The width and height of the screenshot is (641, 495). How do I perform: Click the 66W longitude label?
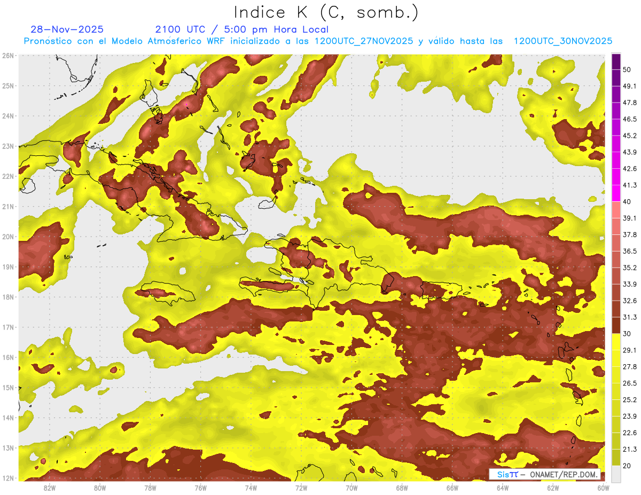coord(452,488)
